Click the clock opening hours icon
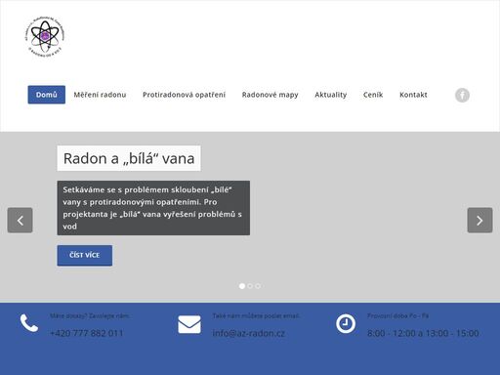The height and width of the screenshot is (375, 500). pyautogui.click(x=346, y=324)
